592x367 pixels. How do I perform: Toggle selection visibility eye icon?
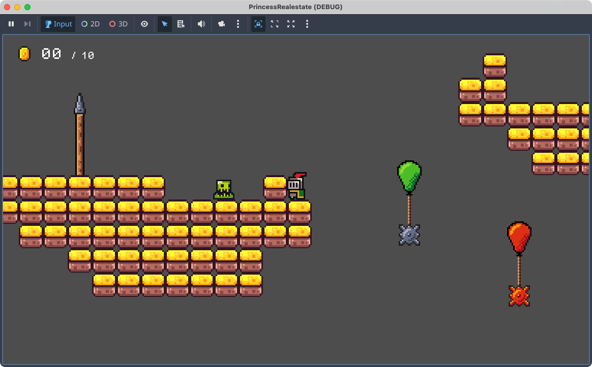pyautogui.click(x=144, y=24)
